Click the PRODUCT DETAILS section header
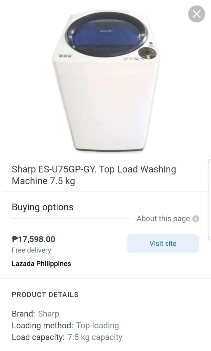This screenshot has height=351, width=211. click(x=45, y=295)
